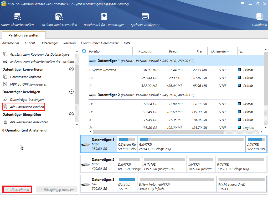Select Alle Partitionen löschen
Image resolution: width=268 pixels, height=200 pixels.
click(x=24, y=107)
